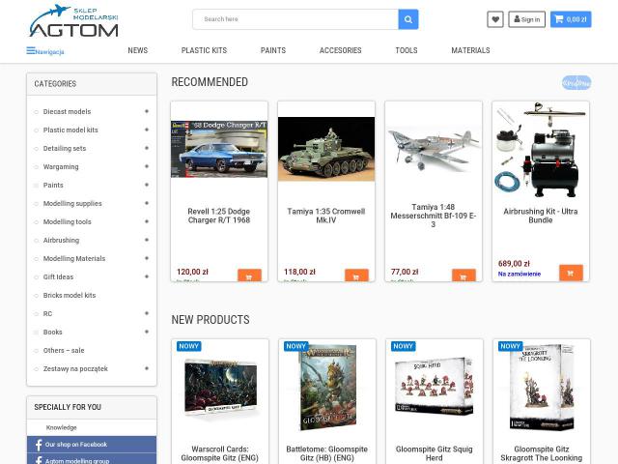Open the shopping cart 0,00 zł
The image size is (618, 464).
(571, 19)
